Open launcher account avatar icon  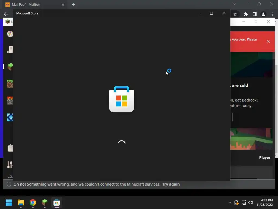pyautogui.click(x=10, y=34)
